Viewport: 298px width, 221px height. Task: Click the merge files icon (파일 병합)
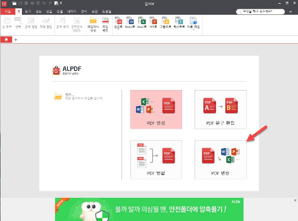(105, 24)
